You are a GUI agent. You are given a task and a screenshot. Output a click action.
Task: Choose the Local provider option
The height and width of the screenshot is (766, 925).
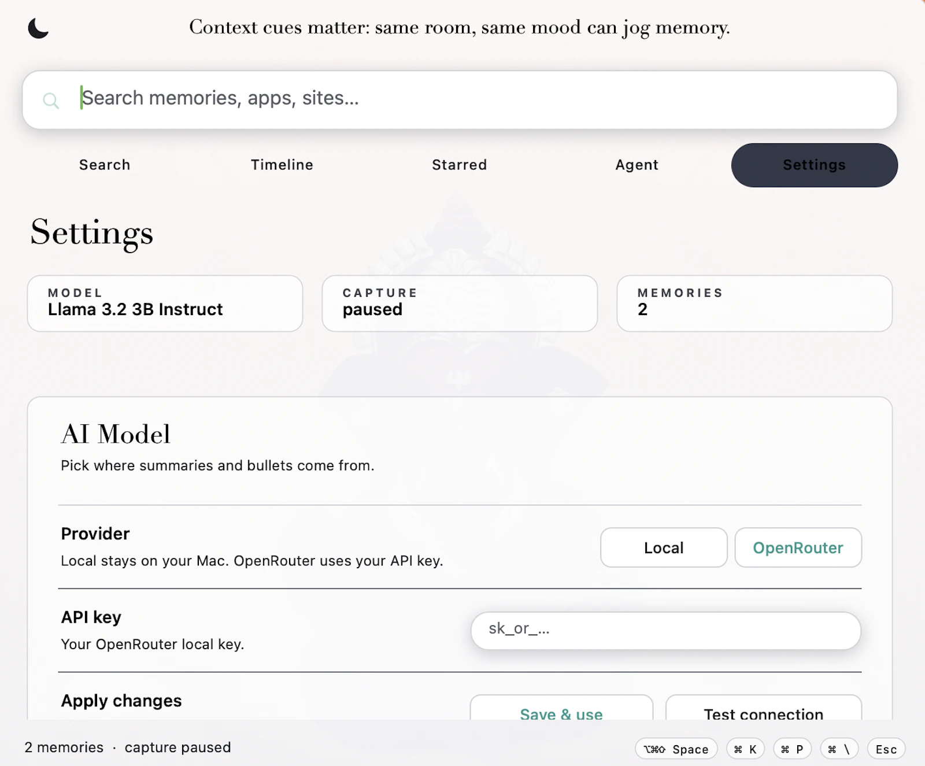point(664,547)
